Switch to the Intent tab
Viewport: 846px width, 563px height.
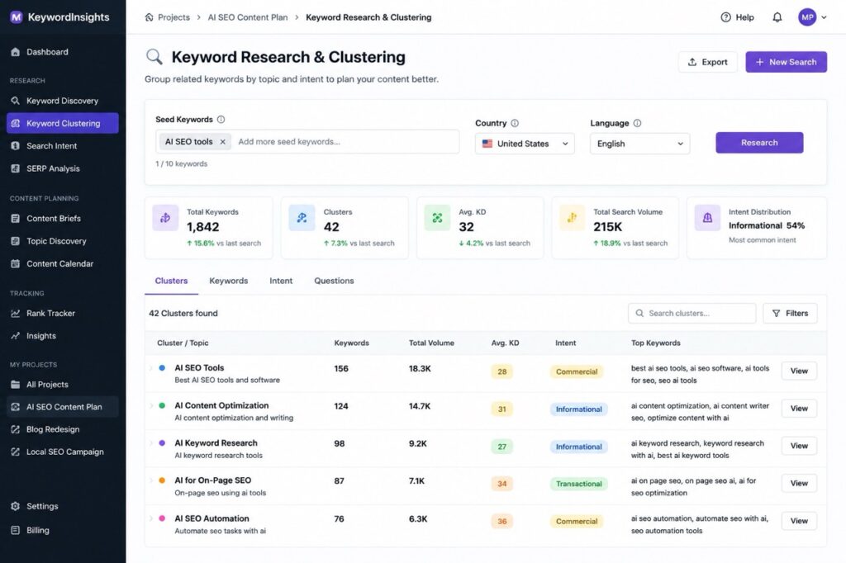281,281
